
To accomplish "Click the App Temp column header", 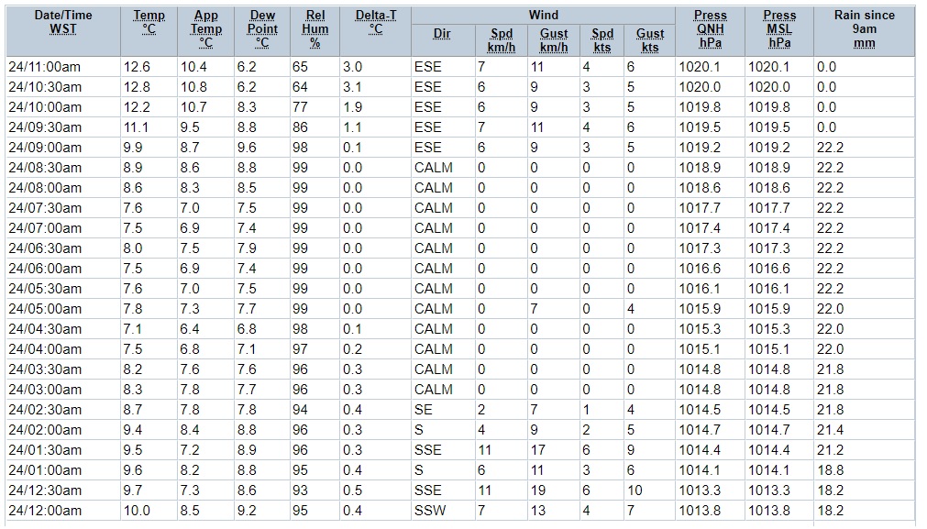I will 205,28.
